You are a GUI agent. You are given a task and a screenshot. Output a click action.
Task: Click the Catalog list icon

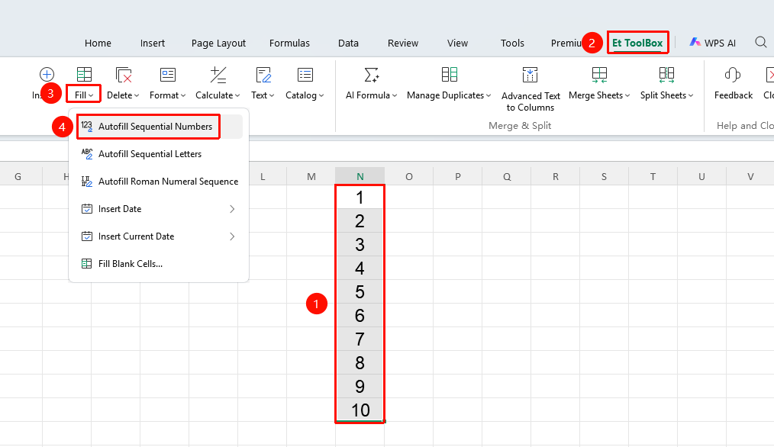305,75
